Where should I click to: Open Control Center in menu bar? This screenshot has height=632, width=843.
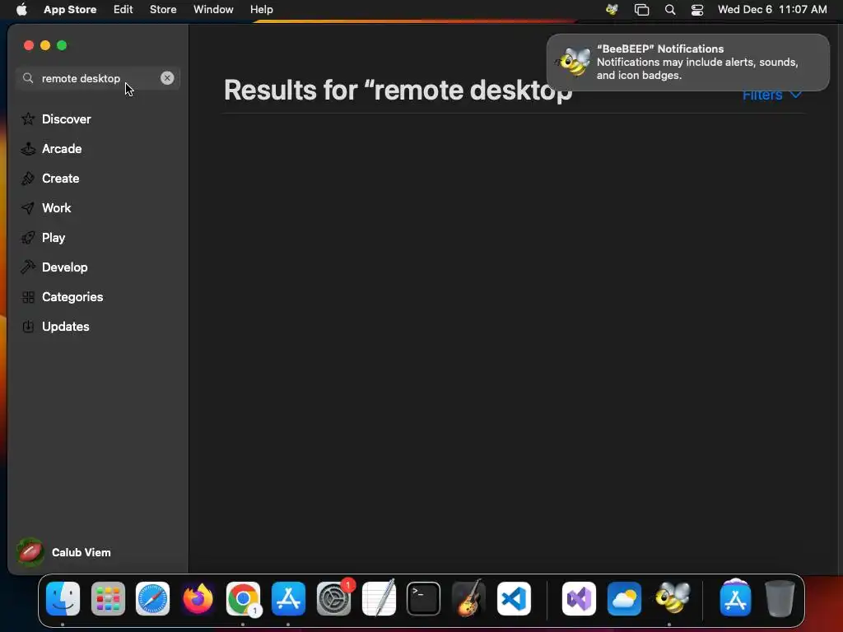pyautogui.click(x=697, y=10)
